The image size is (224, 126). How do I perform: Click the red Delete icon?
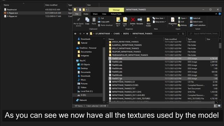tap(133, 20)
